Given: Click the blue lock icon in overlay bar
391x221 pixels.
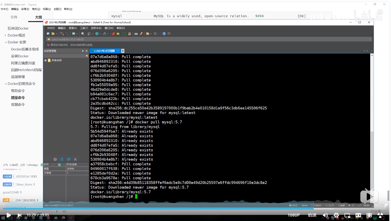Looking at the screenshot, I should [x=62, y=159].
